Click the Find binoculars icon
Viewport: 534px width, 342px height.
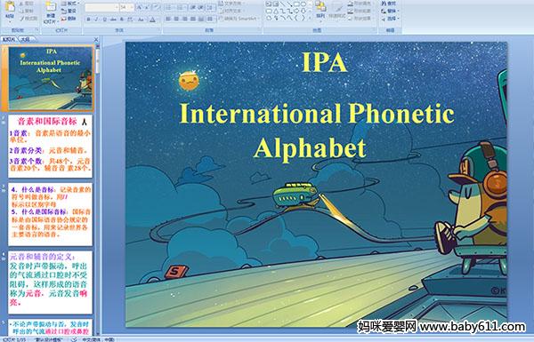(384, 4)
